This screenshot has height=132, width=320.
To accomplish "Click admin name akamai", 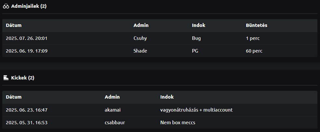I will (x=113, y=110).
